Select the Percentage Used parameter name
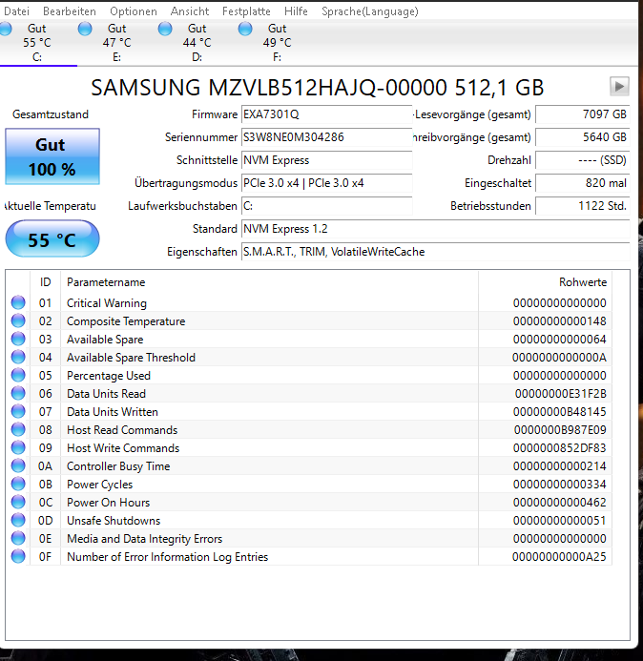643x661 pixels. tap(109, 376)
